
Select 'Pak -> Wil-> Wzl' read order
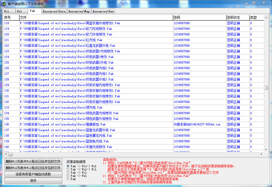tap(68, 166)
